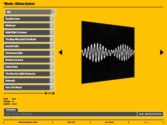Show previous album cover with left arrow
This screenshot has width=167, height=125.
pos(61,52)
